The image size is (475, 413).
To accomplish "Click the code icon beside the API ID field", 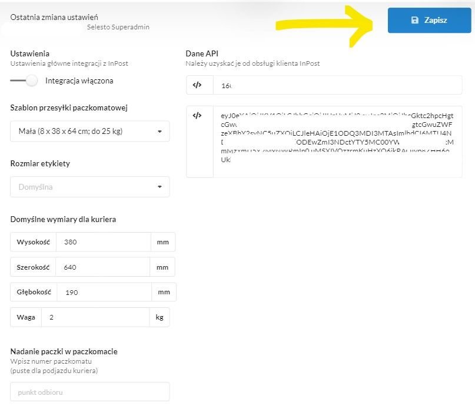I will [197, 85].
